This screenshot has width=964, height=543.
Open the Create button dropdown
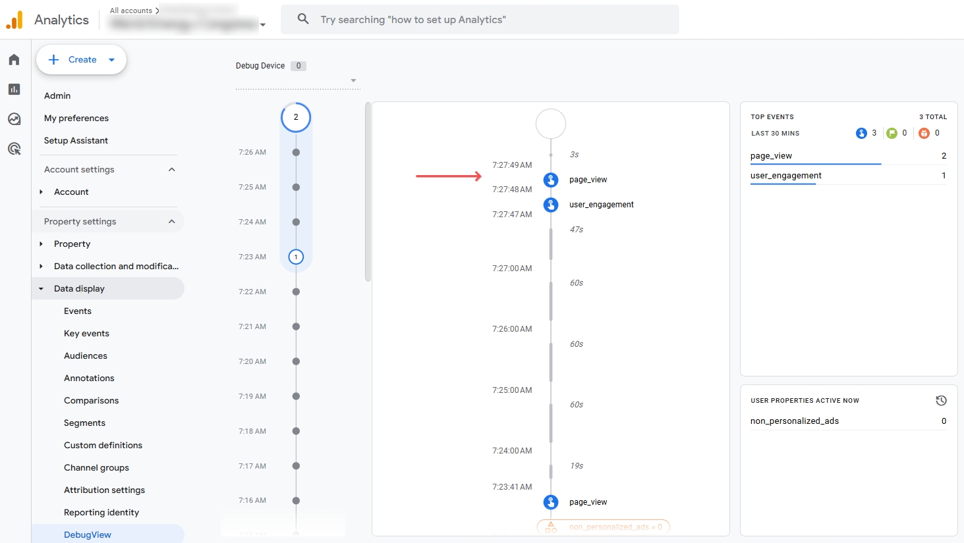112,60
